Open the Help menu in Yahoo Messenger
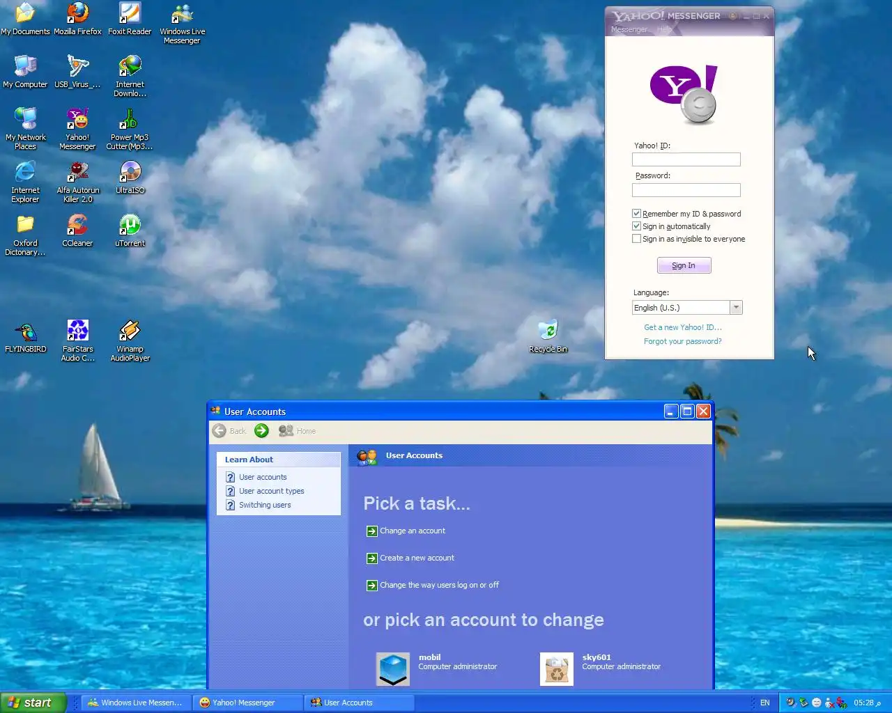Image resolution: width=892 pixels, height=713 pixels. 664,29
